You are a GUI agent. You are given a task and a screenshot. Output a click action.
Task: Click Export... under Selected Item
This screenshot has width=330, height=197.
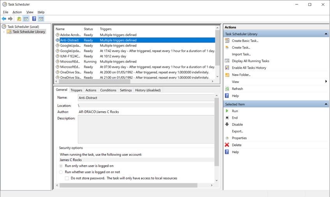tap(237, 131)
